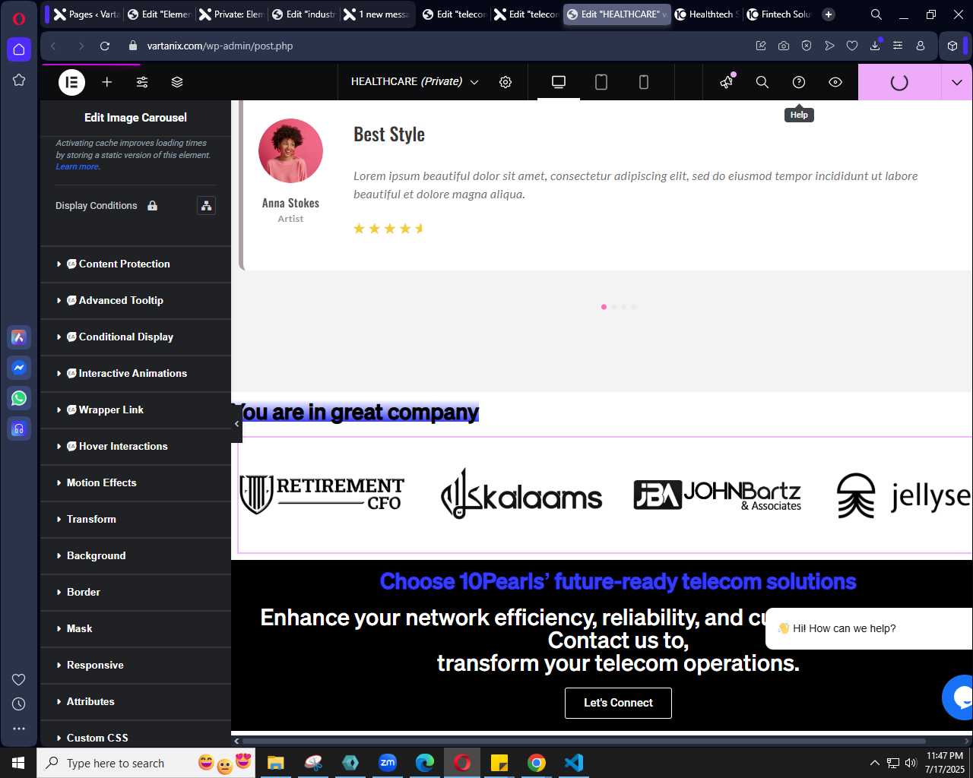Open Finder search icon in Elementor
Viewport: 973px width, 778px height.
[762, 82]
